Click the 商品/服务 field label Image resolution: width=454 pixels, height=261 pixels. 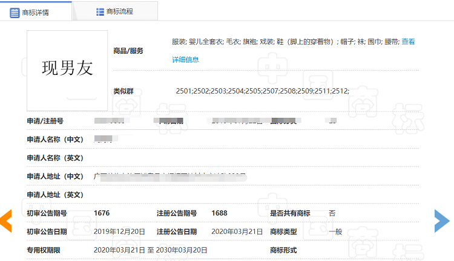tap(128, 51)
